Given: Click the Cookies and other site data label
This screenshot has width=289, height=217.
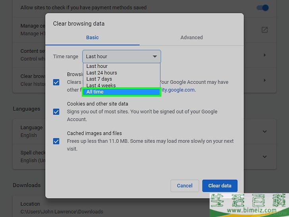Looking at the screenshot, I should coord(98,104).
